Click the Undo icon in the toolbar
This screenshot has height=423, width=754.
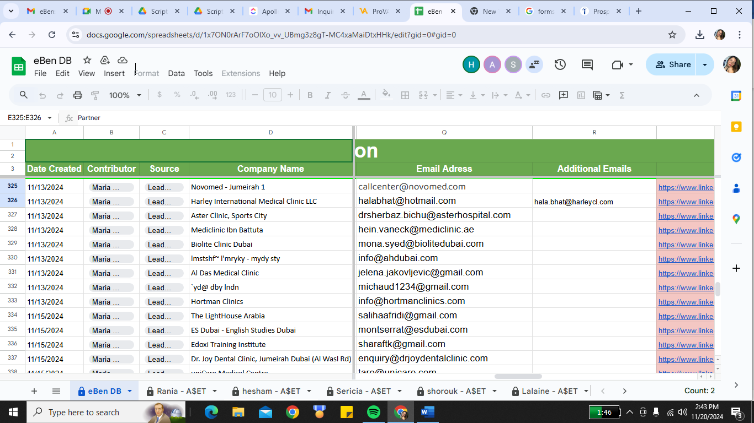[x=43, y=95]
